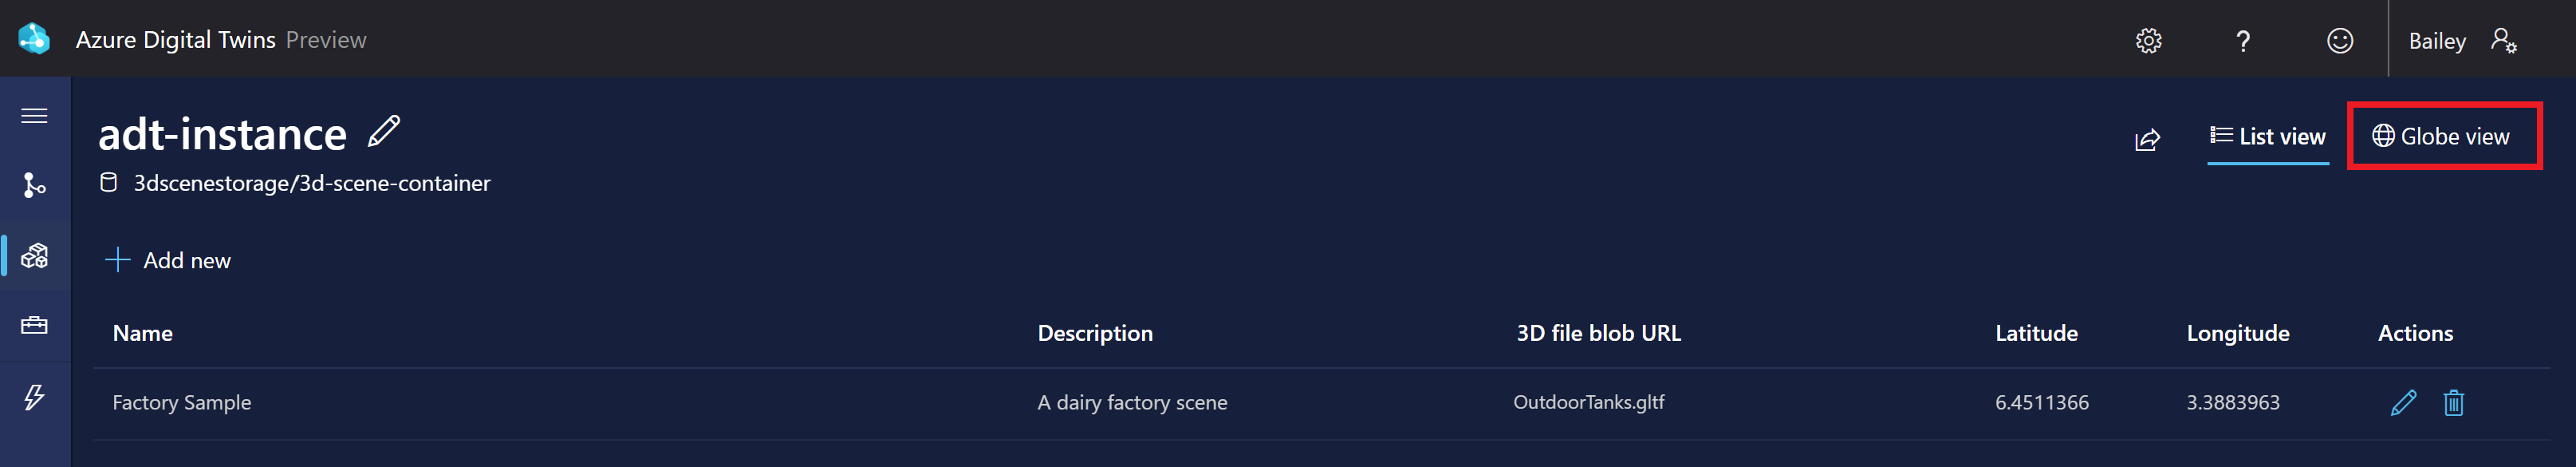Image resolution: width=2576 pixels, height=467 pixels.
Task: Open the toolbox sidebar icon
Action: [35, 326]
